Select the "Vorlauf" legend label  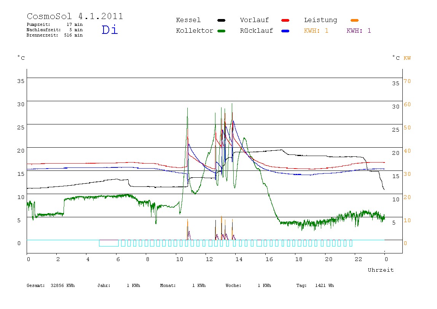(254, 20)
